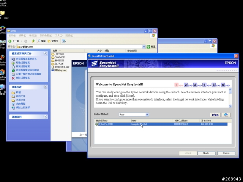Viewport: 243px width, 182px height.
Task: Click the Forward arrow in Explorer toolbar
Action: (x=26, y=41)
